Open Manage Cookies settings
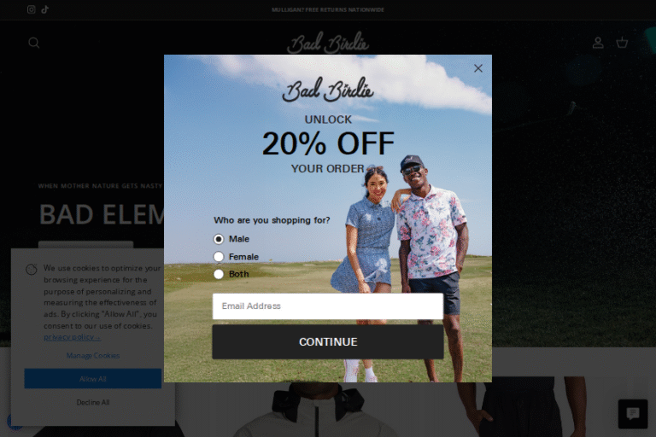 tap(93, 355)
